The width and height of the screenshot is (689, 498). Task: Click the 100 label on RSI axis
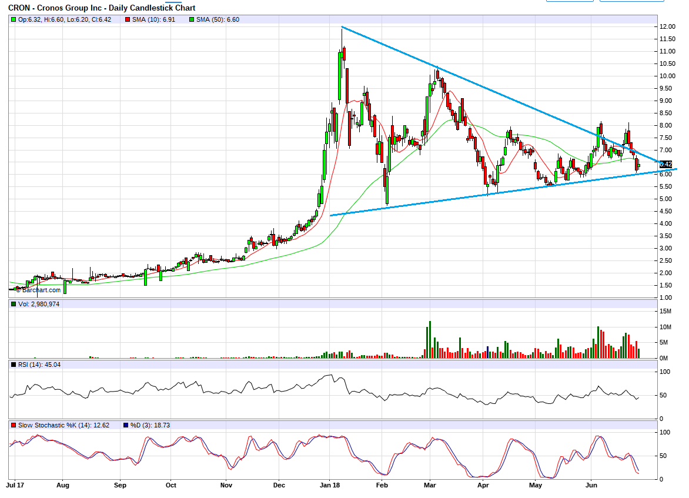(665, 372)
